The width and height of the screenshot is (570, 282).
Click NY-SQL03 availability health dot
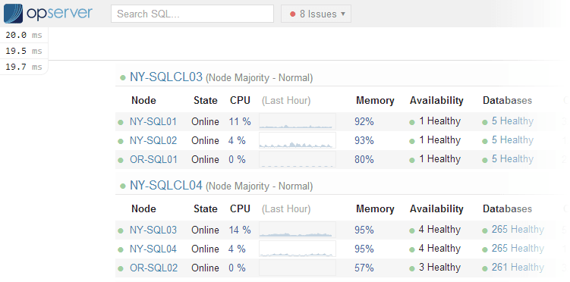tap(412, 230)
